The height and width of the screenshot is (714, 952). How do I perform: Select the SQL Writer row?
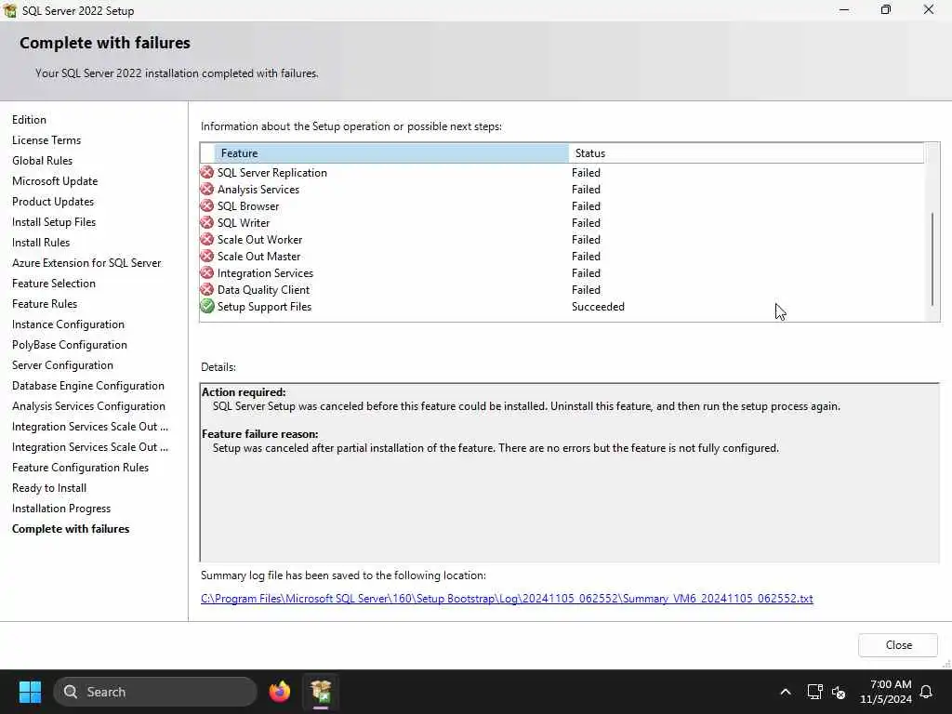562,223
